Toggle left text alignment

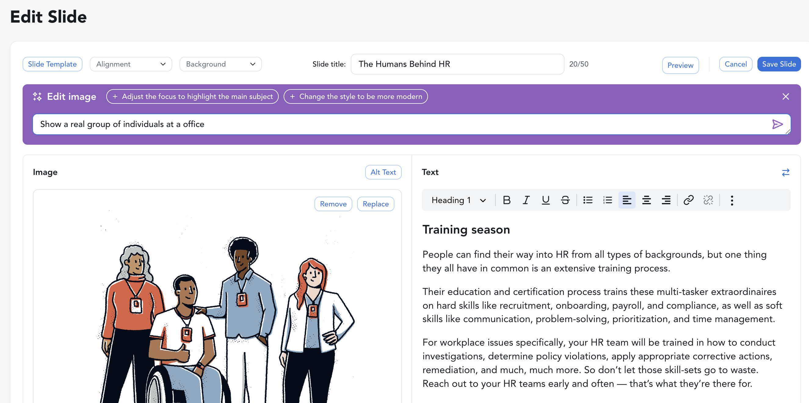click(x=627, y=200)
